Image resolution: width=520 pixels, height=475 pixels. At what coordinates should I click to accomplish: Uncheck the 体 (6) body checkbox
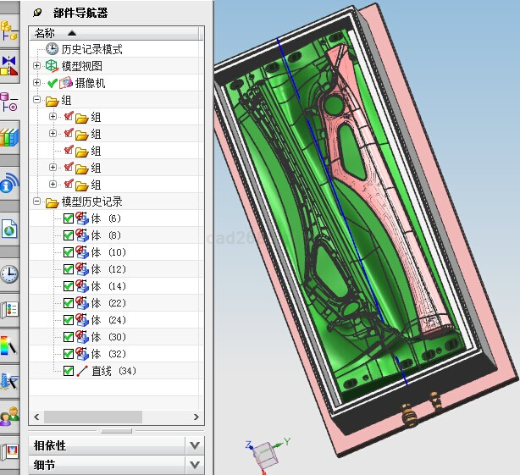[x=69, y=218]
